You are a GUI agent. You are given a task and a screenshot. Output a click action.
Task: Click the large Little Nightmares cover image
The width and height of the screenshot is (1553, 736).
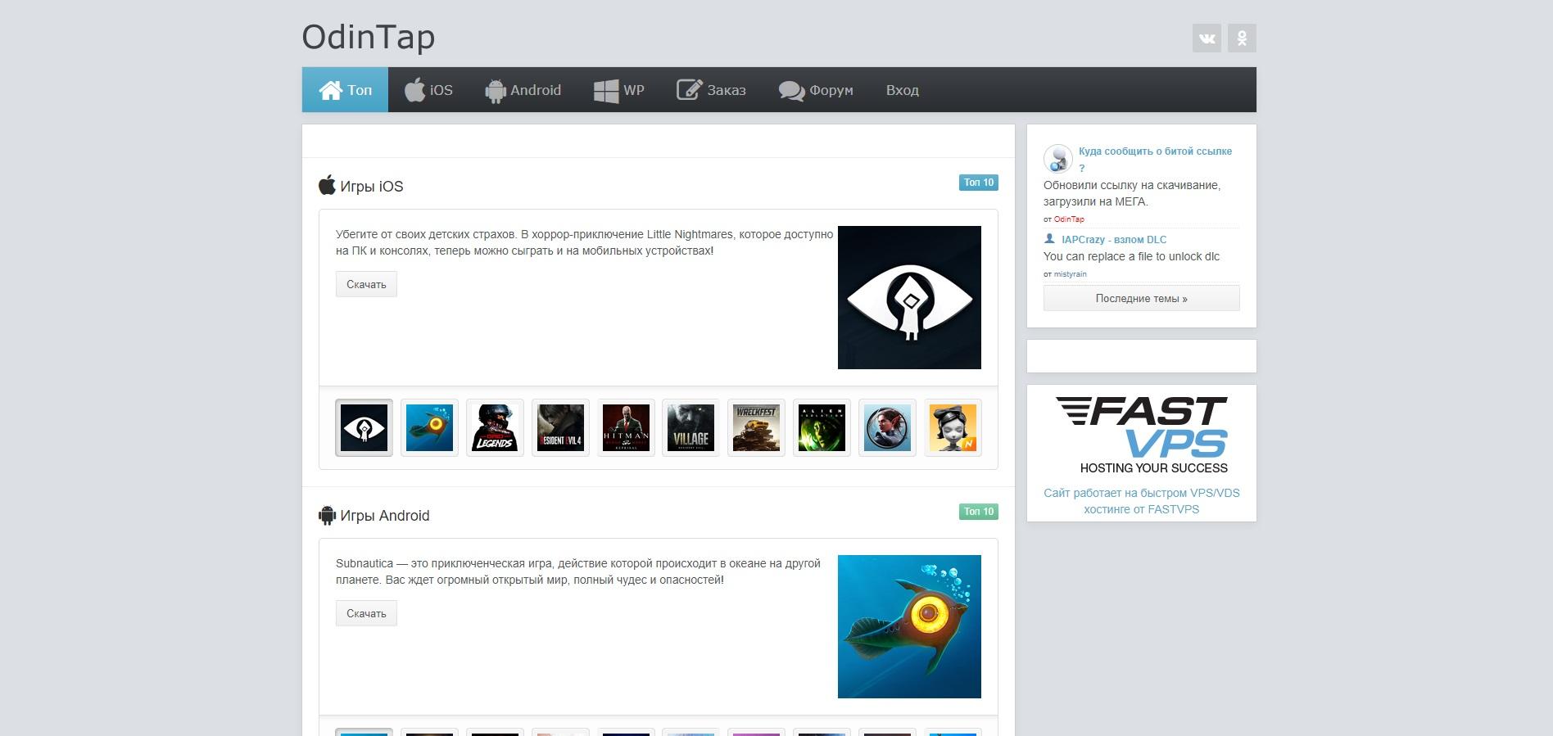pyautogui.click(x=909, y=297)
